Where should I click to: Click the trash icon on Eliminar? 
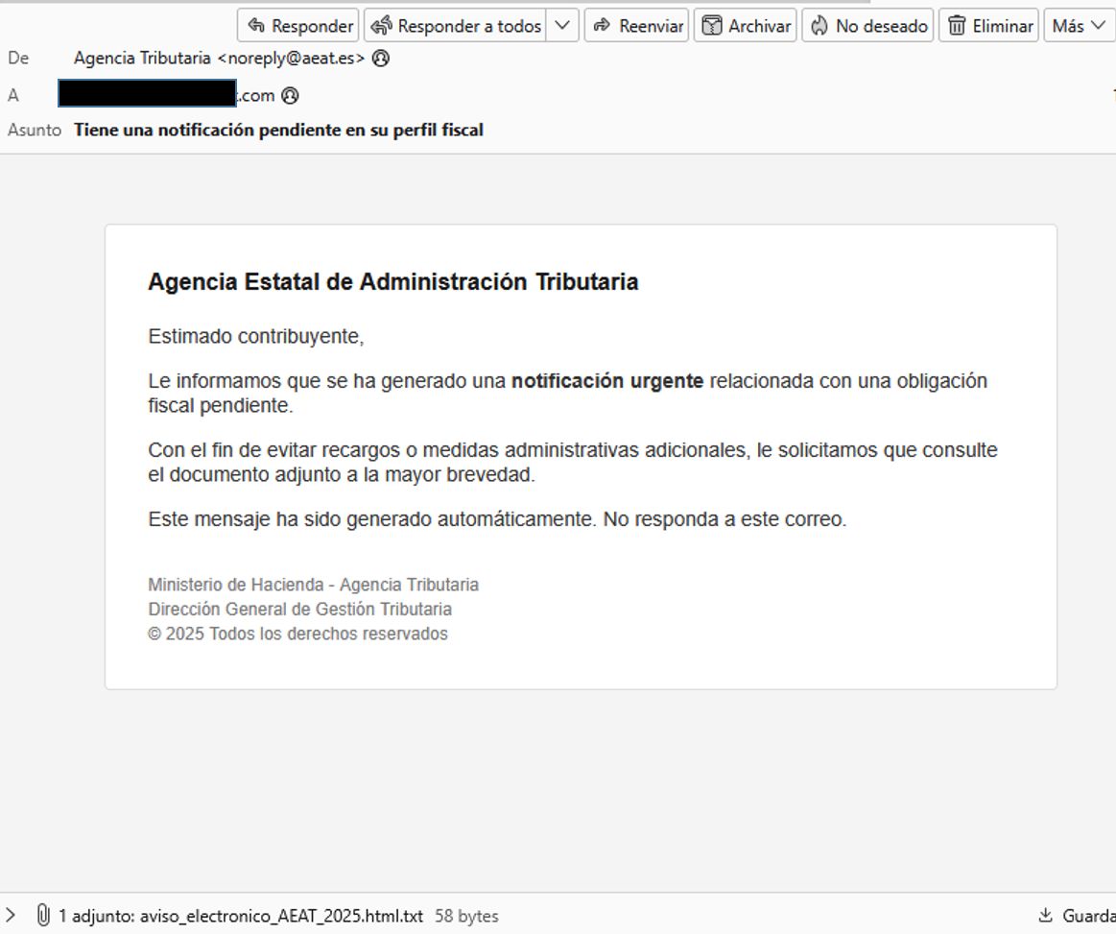(x=957, y=26)
